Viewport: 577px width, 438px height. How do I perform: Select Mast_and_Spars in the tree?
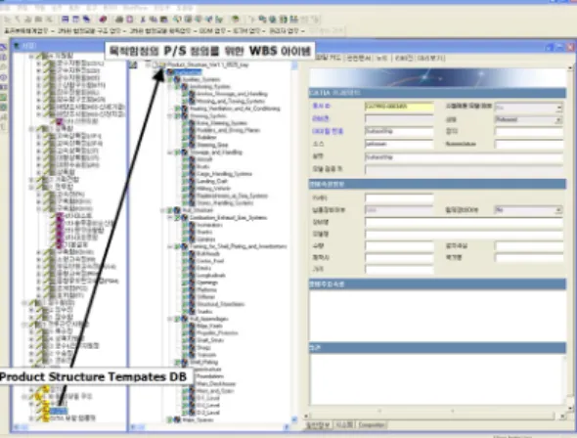point(215,391)
